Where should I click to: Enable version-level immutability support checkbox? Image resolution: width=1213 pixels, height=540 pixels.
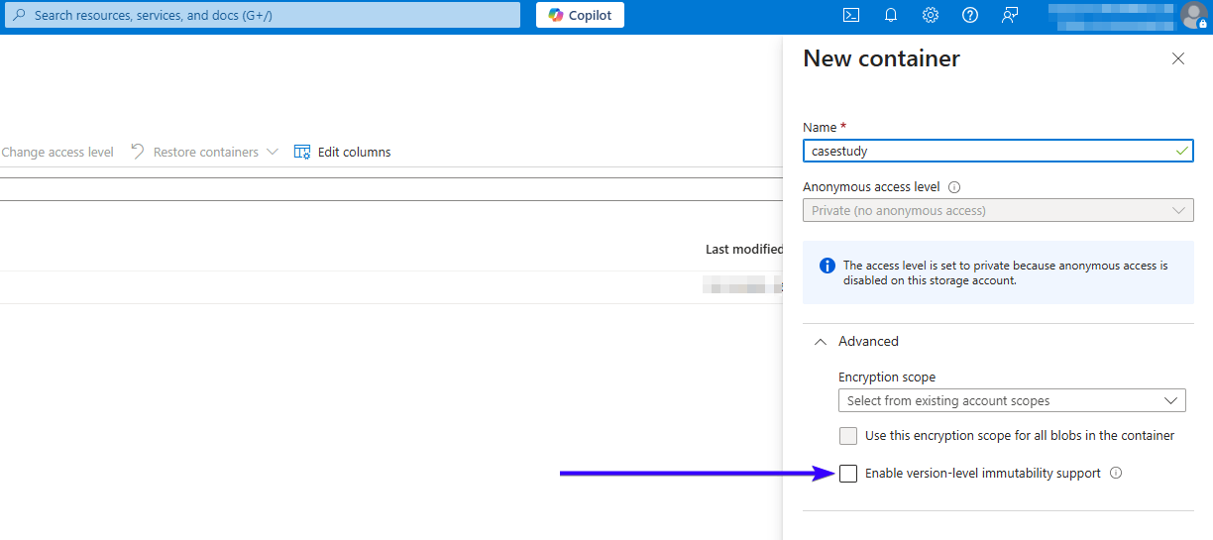848,474
